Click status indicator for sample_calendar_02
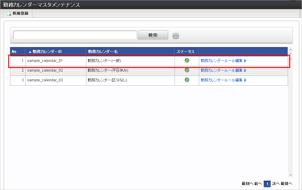 click(x=187, y=70)
